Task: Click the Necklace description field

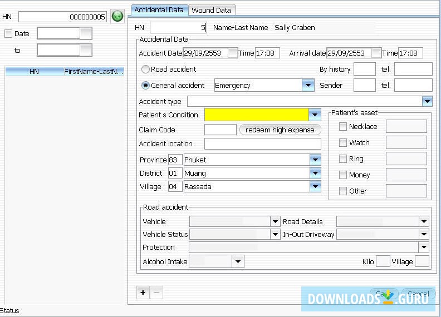Action: click(406, 126)
